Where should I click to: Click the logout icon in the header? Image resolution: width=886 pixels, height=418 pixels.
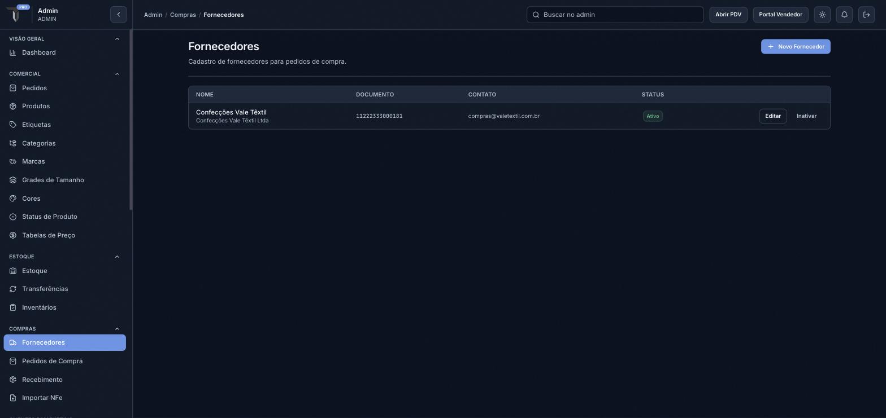pos(866,15)
